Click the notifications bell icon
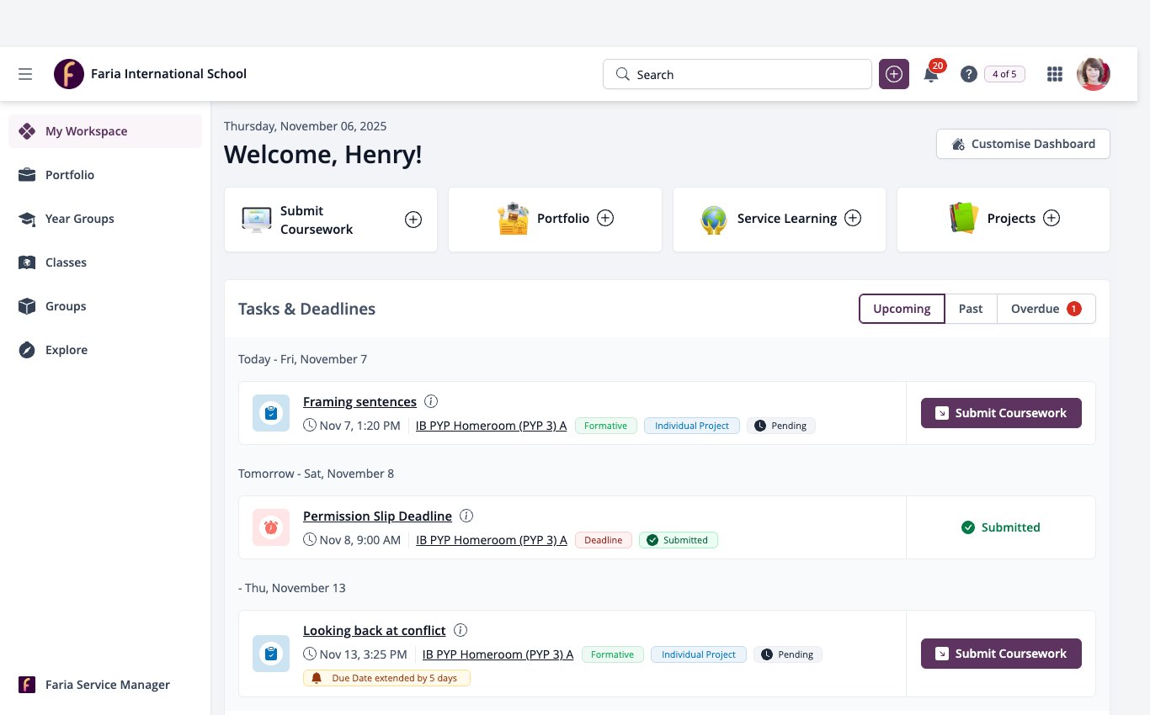The height and width of the screenshot is (715, 1150). [x=931, y=75]
